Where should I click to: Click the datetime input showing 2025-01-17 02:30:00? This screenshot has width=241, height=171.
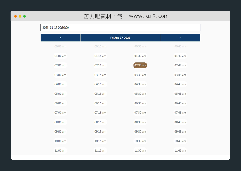coord(120,27)
